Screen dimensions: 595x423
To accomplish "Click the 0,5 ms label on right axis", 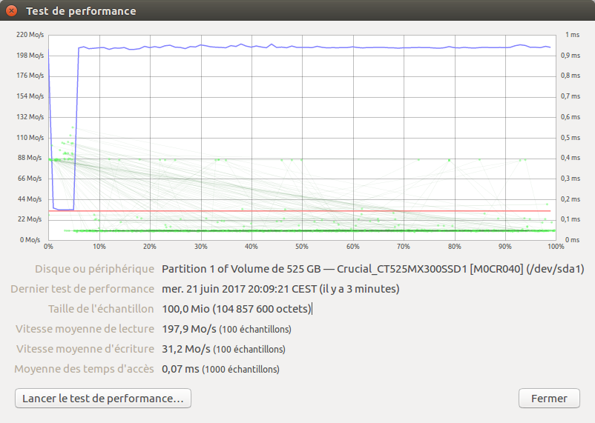I will 571,138.
